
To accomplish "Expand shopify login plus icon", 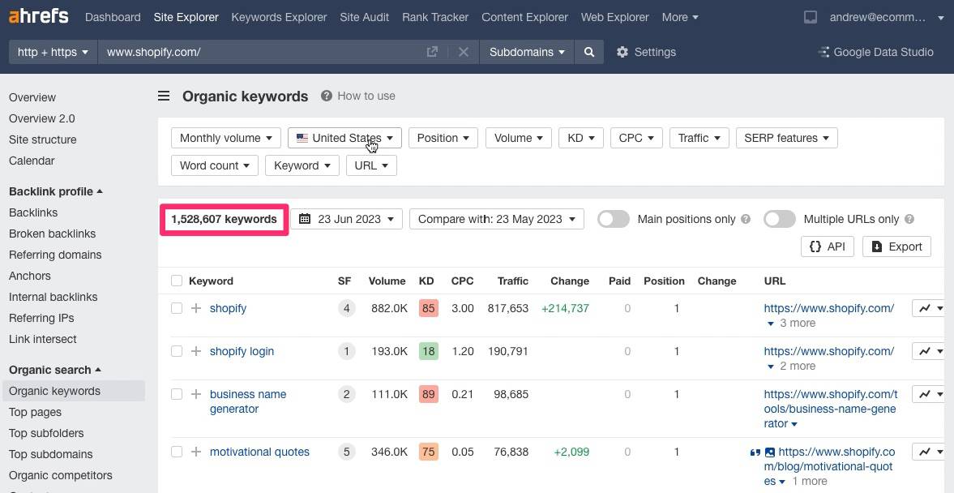I will point(196,351).
